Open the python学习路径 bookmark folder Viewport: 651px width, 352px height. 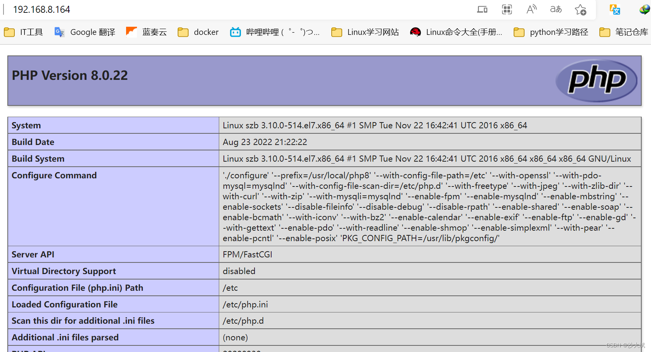[x=551, y=32]
